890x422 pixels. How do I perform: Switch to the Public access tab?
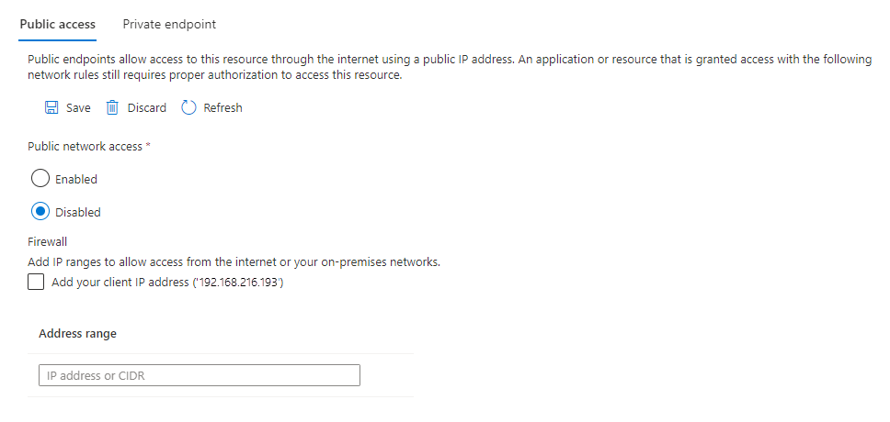click(x=57, y=24)
